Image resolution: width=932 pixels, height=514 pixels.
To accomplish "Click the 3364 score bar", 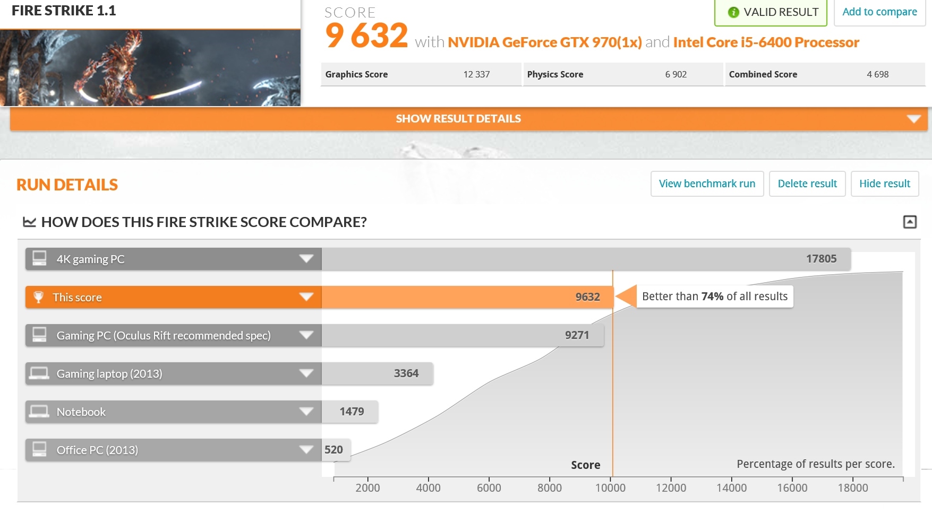I will (x=377, y=373).
